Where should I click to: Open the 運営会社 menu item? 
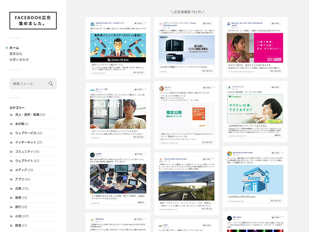click(x=16, y=53)
